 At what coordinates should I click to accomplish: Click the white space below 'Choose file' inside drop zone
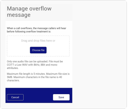(x=38, y=55)
